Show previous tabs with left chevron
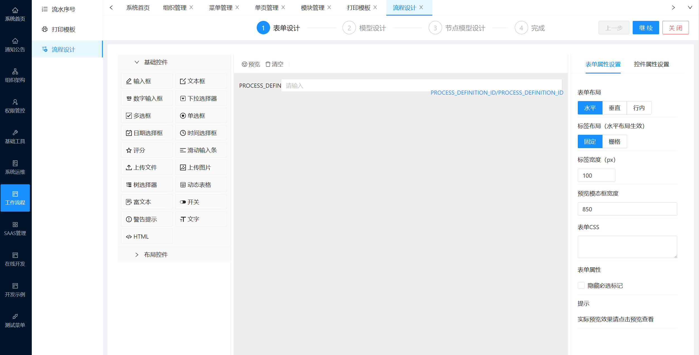The width and height of the screenshot is (699, 355). point(111,8)
